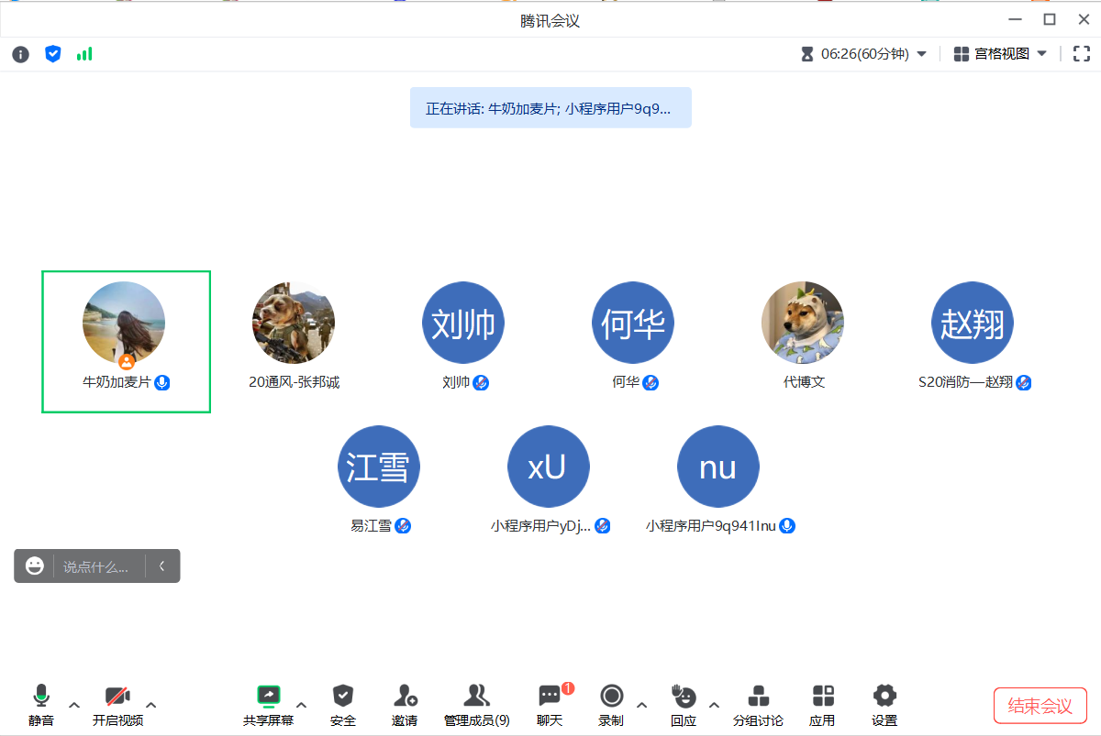Image resolution: width=1101 pixels, height=736 pixels.
Task: Select xU mini-program user avatar
Action: coord(549,467)
